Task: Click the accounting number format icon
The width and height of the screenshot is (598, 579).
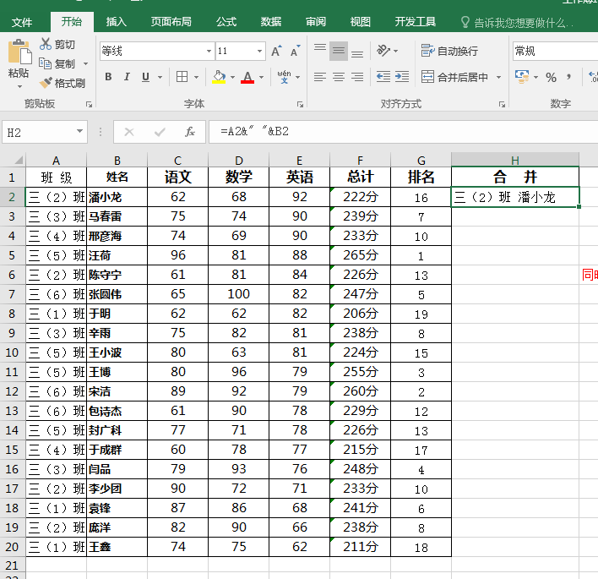Action: point(522,77)
